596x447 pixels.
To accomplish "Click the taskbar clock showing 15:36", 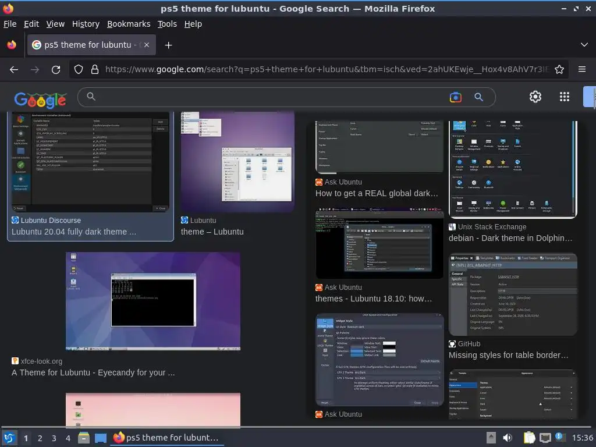I will click(x=583, y=438).
